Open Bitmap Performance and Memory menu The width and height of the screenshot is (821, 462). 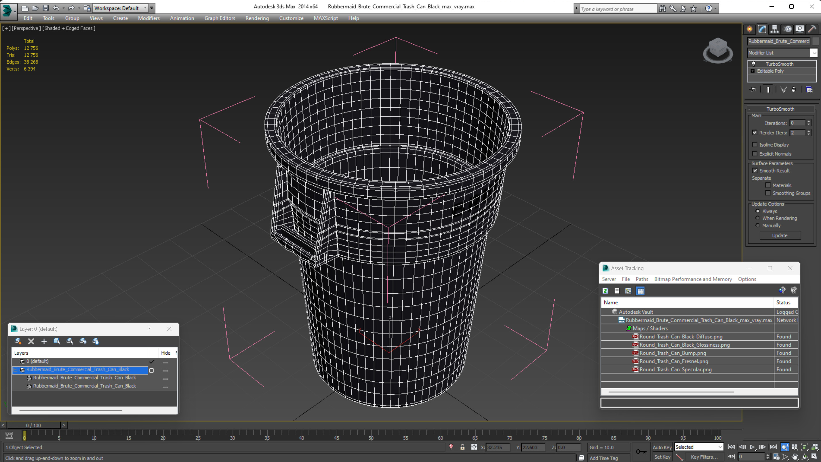(693, 279)
